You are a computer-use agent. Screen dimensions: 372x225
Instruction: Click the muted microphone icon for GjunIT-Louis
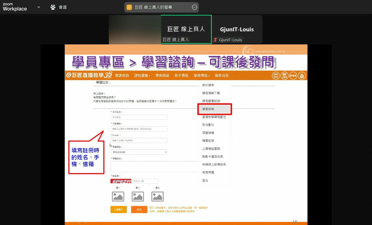tap(215, 40)
